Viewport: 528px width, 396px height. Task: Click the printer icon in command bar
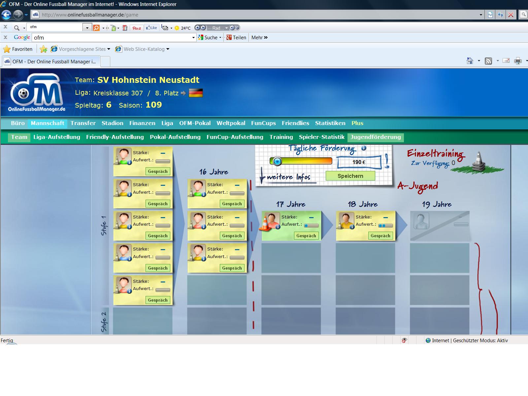coord(518,61)
